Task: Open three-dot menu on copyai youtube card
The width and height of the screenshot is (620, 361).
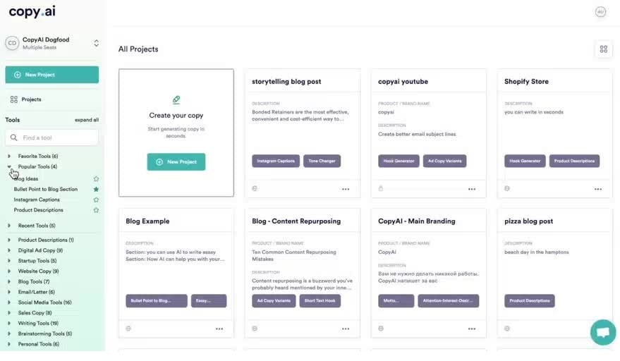Action: (472, 189)
